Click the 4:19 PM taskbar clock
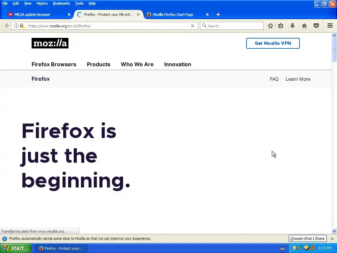Viewport: 337px width, 253px height. 325,248
